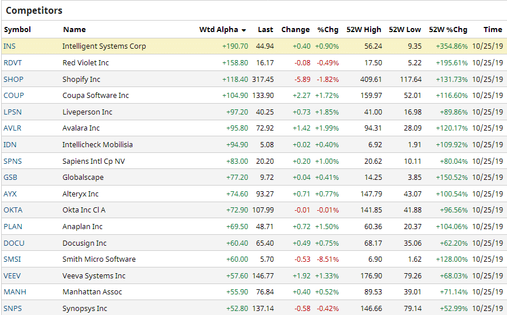Select the Veeva Systems Inc name
This screenshot has width=507, height=315.
click(94, 276)
